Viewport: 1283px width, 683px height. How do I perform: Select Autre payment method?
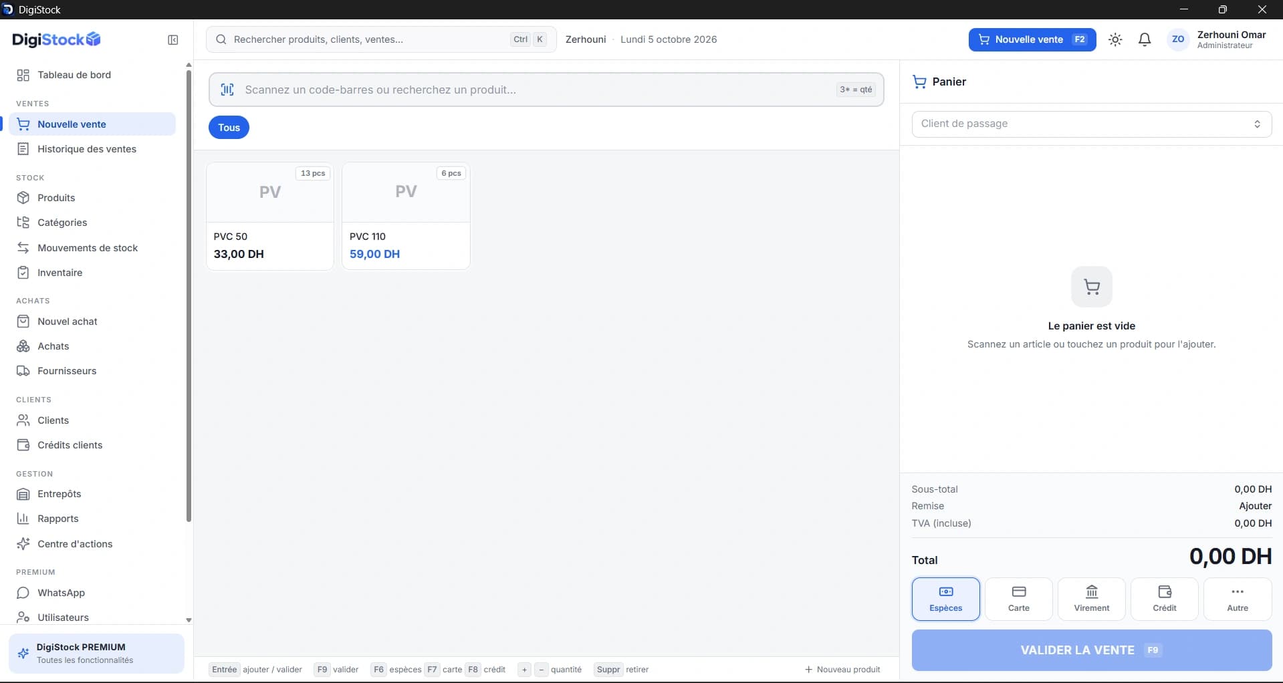pyautogui.click(x=1237, y=599)
